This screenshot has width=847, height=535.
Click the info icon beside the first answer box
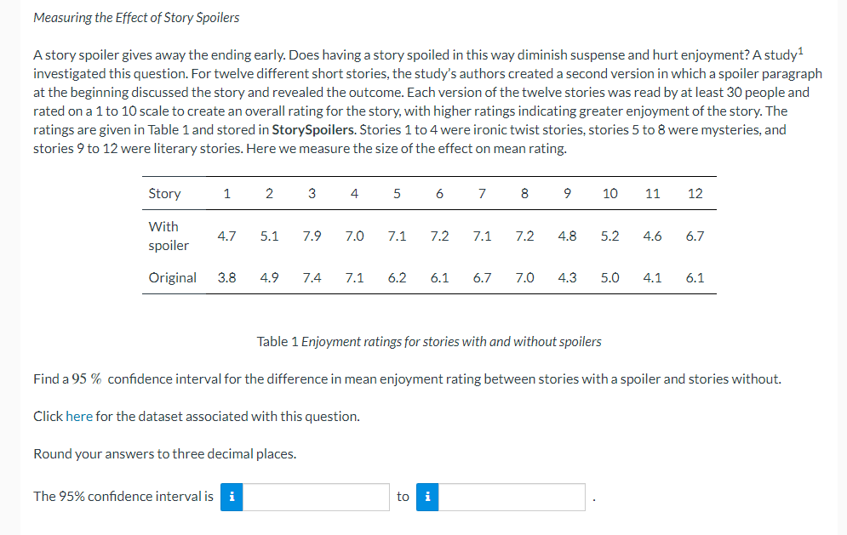pos(231,497)
